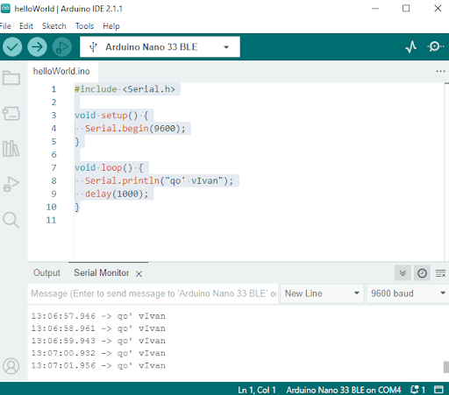
Task: Open the Boards Manager sidebar icon
Action: click(11, 113)
